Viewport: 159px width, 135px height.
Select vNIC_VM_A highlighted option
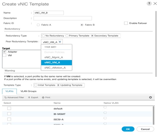[x=57, y=62]
